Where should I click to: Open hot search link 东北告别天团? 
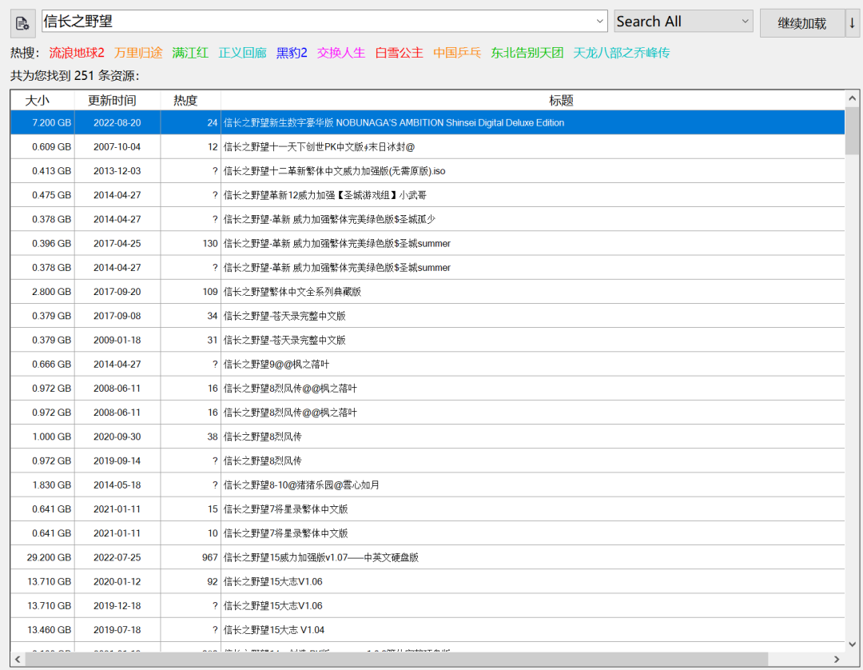coord(527,53)
